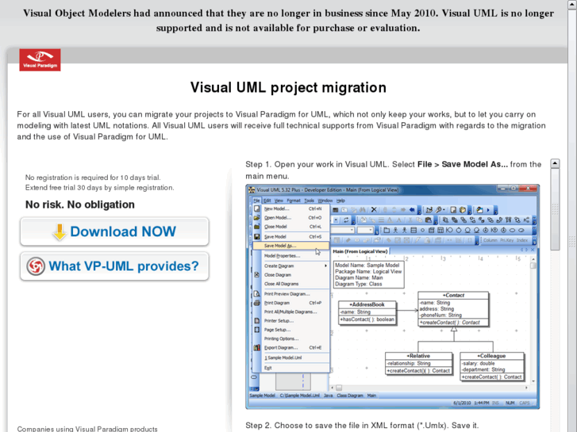Select the Main (From Logical View) tab
The image size is (577, 432).
click(360, 251)
